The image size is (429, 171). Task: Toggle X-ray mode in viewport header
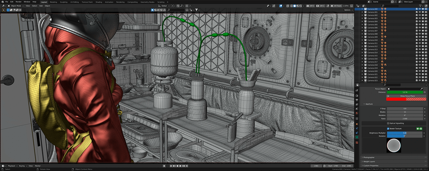(287, 6)
